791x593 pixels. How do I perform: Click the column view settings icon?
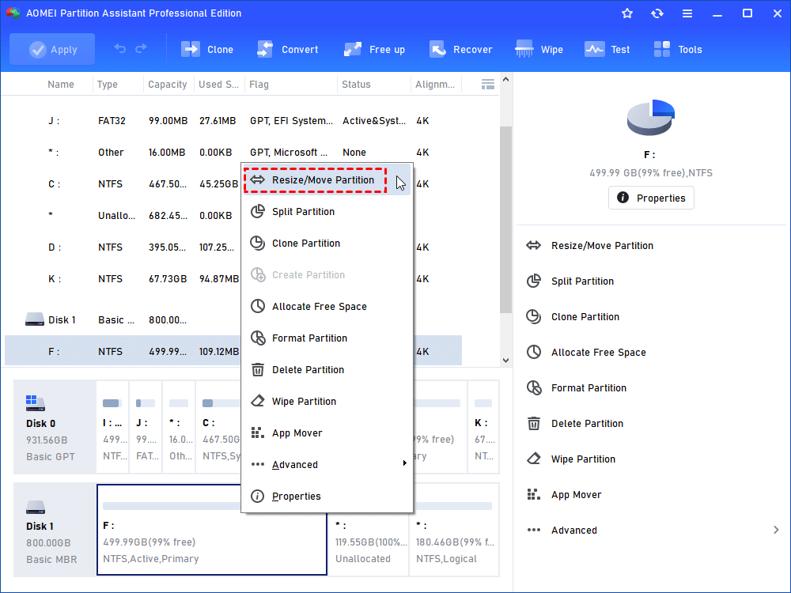point(488,85)
